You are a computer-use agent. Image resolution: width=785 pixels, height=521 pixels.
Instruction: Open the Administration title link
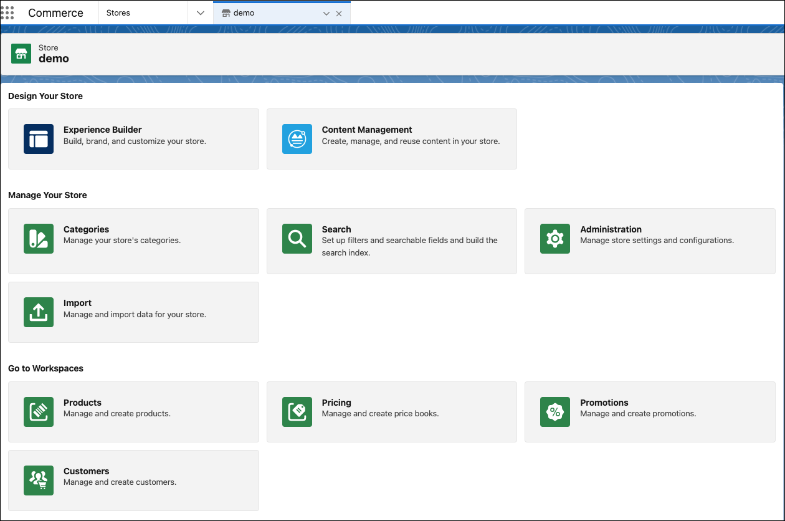tap(611, 229)
